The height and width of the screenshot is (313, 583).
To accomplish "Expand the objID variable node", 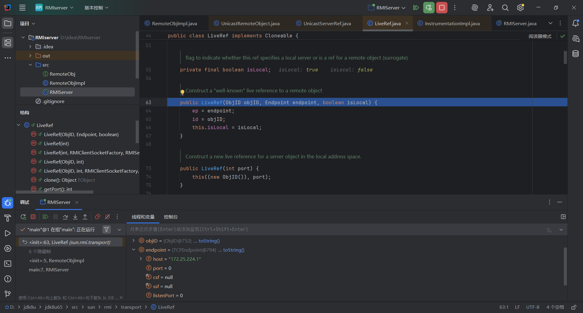I will tap(133, 241).
